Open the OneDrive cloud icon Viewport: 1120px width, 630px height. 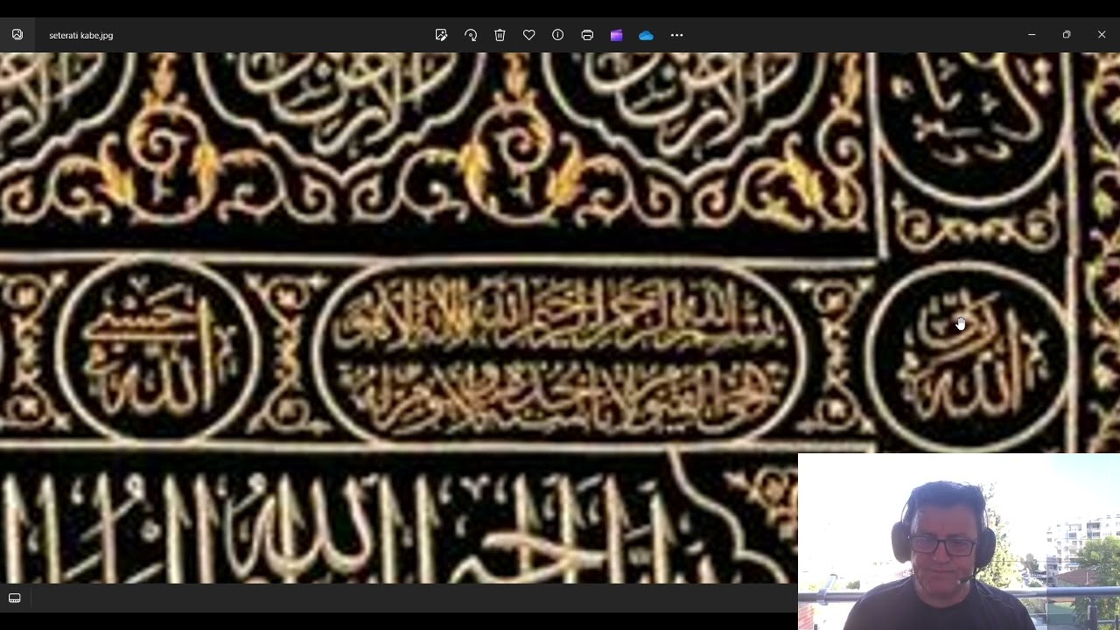pos(646,35)
